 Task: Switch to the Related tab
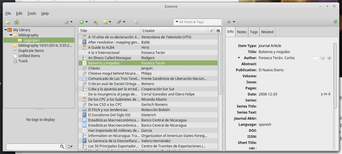pos(267,32)
